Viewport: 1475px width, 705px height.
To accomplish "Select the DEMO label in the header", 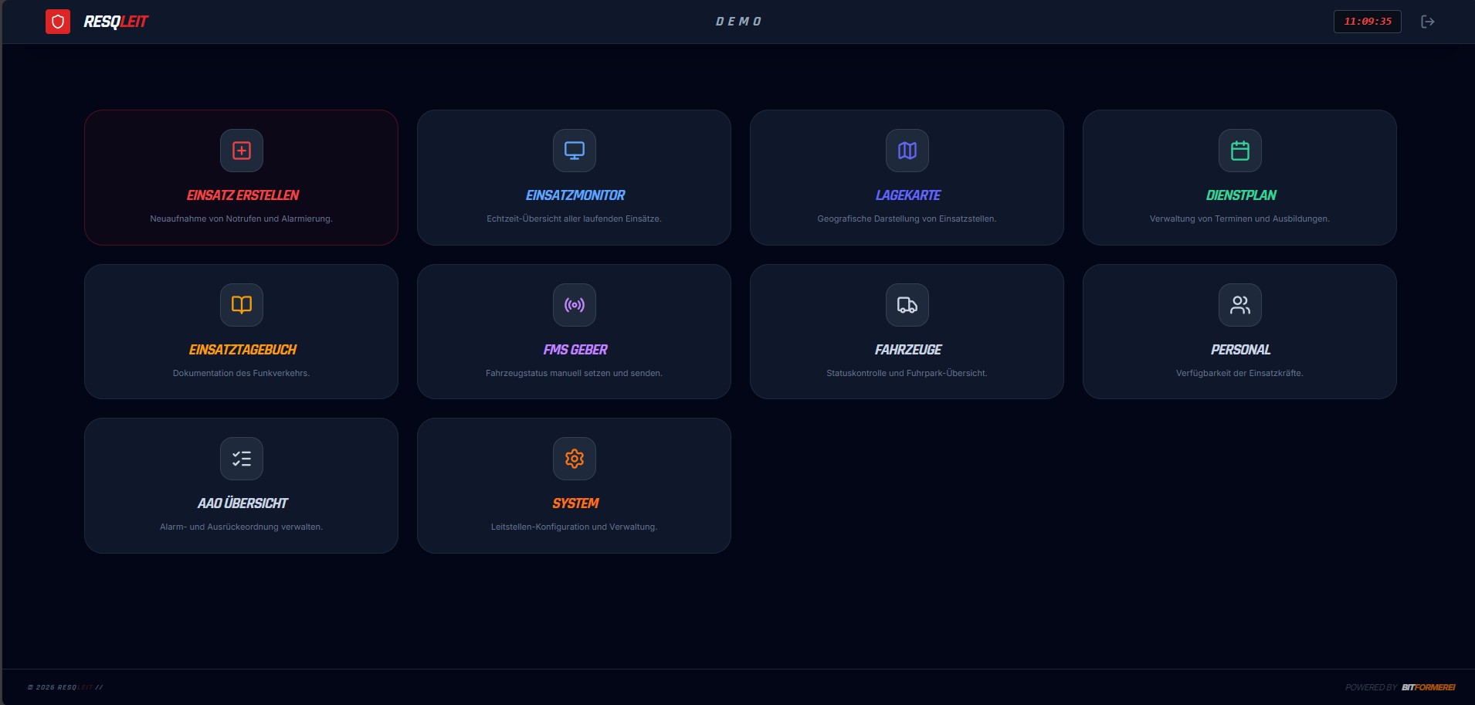I will click(738, 22).
